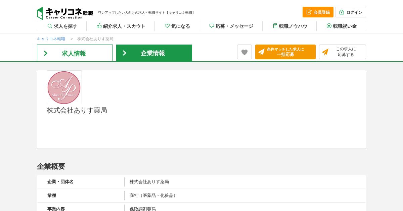The width and height of the screenshot is (403, 211).
Task: Open the 求人を探す nav menu
Action: point(62,26)
